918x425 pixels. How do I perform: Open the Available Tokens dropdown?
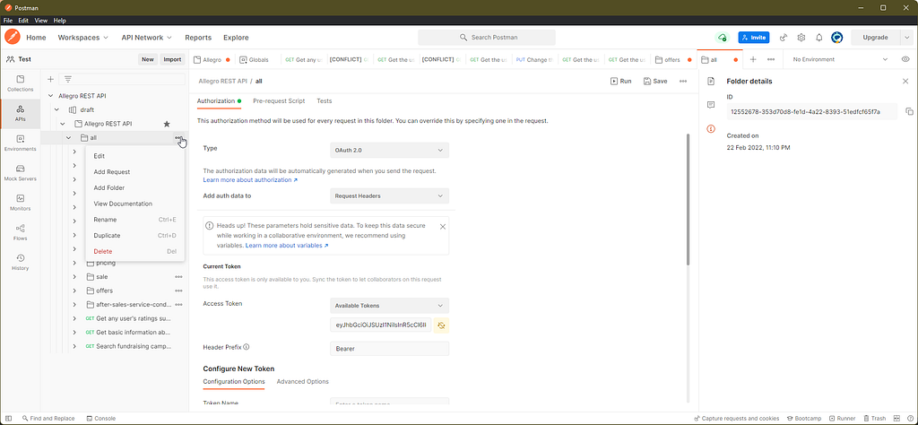389,306
